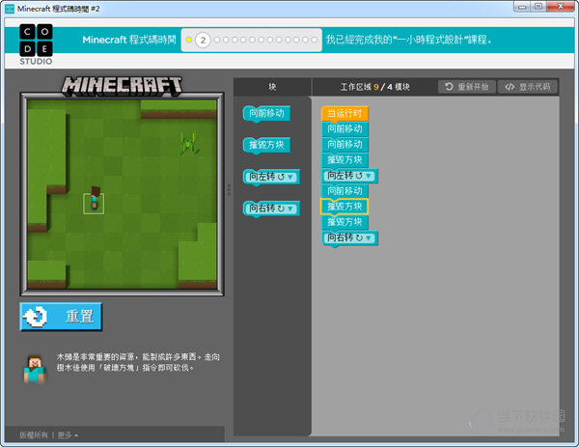Jump to level 5 dot in progress bar
Image resolution: width=579 pixels, height=447 pixels.
point(234,40)
